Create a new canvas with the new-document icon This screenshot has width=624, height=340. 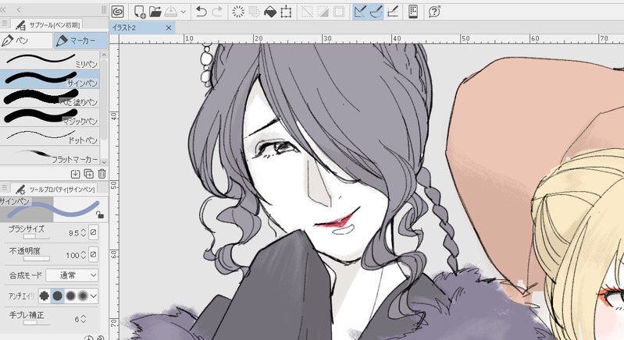[140, 12]
